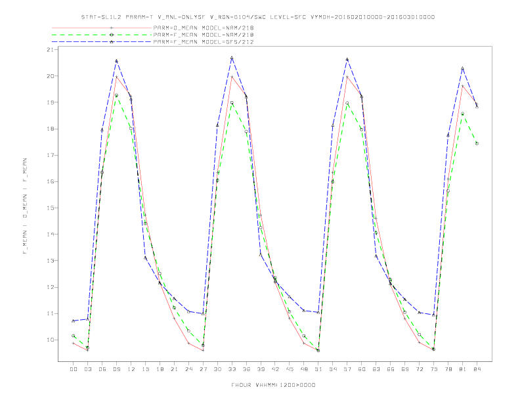Click the chart title starting STAT=SL1L2
The height and width of the screenshot is (402, 520).
tap(257, 17)
